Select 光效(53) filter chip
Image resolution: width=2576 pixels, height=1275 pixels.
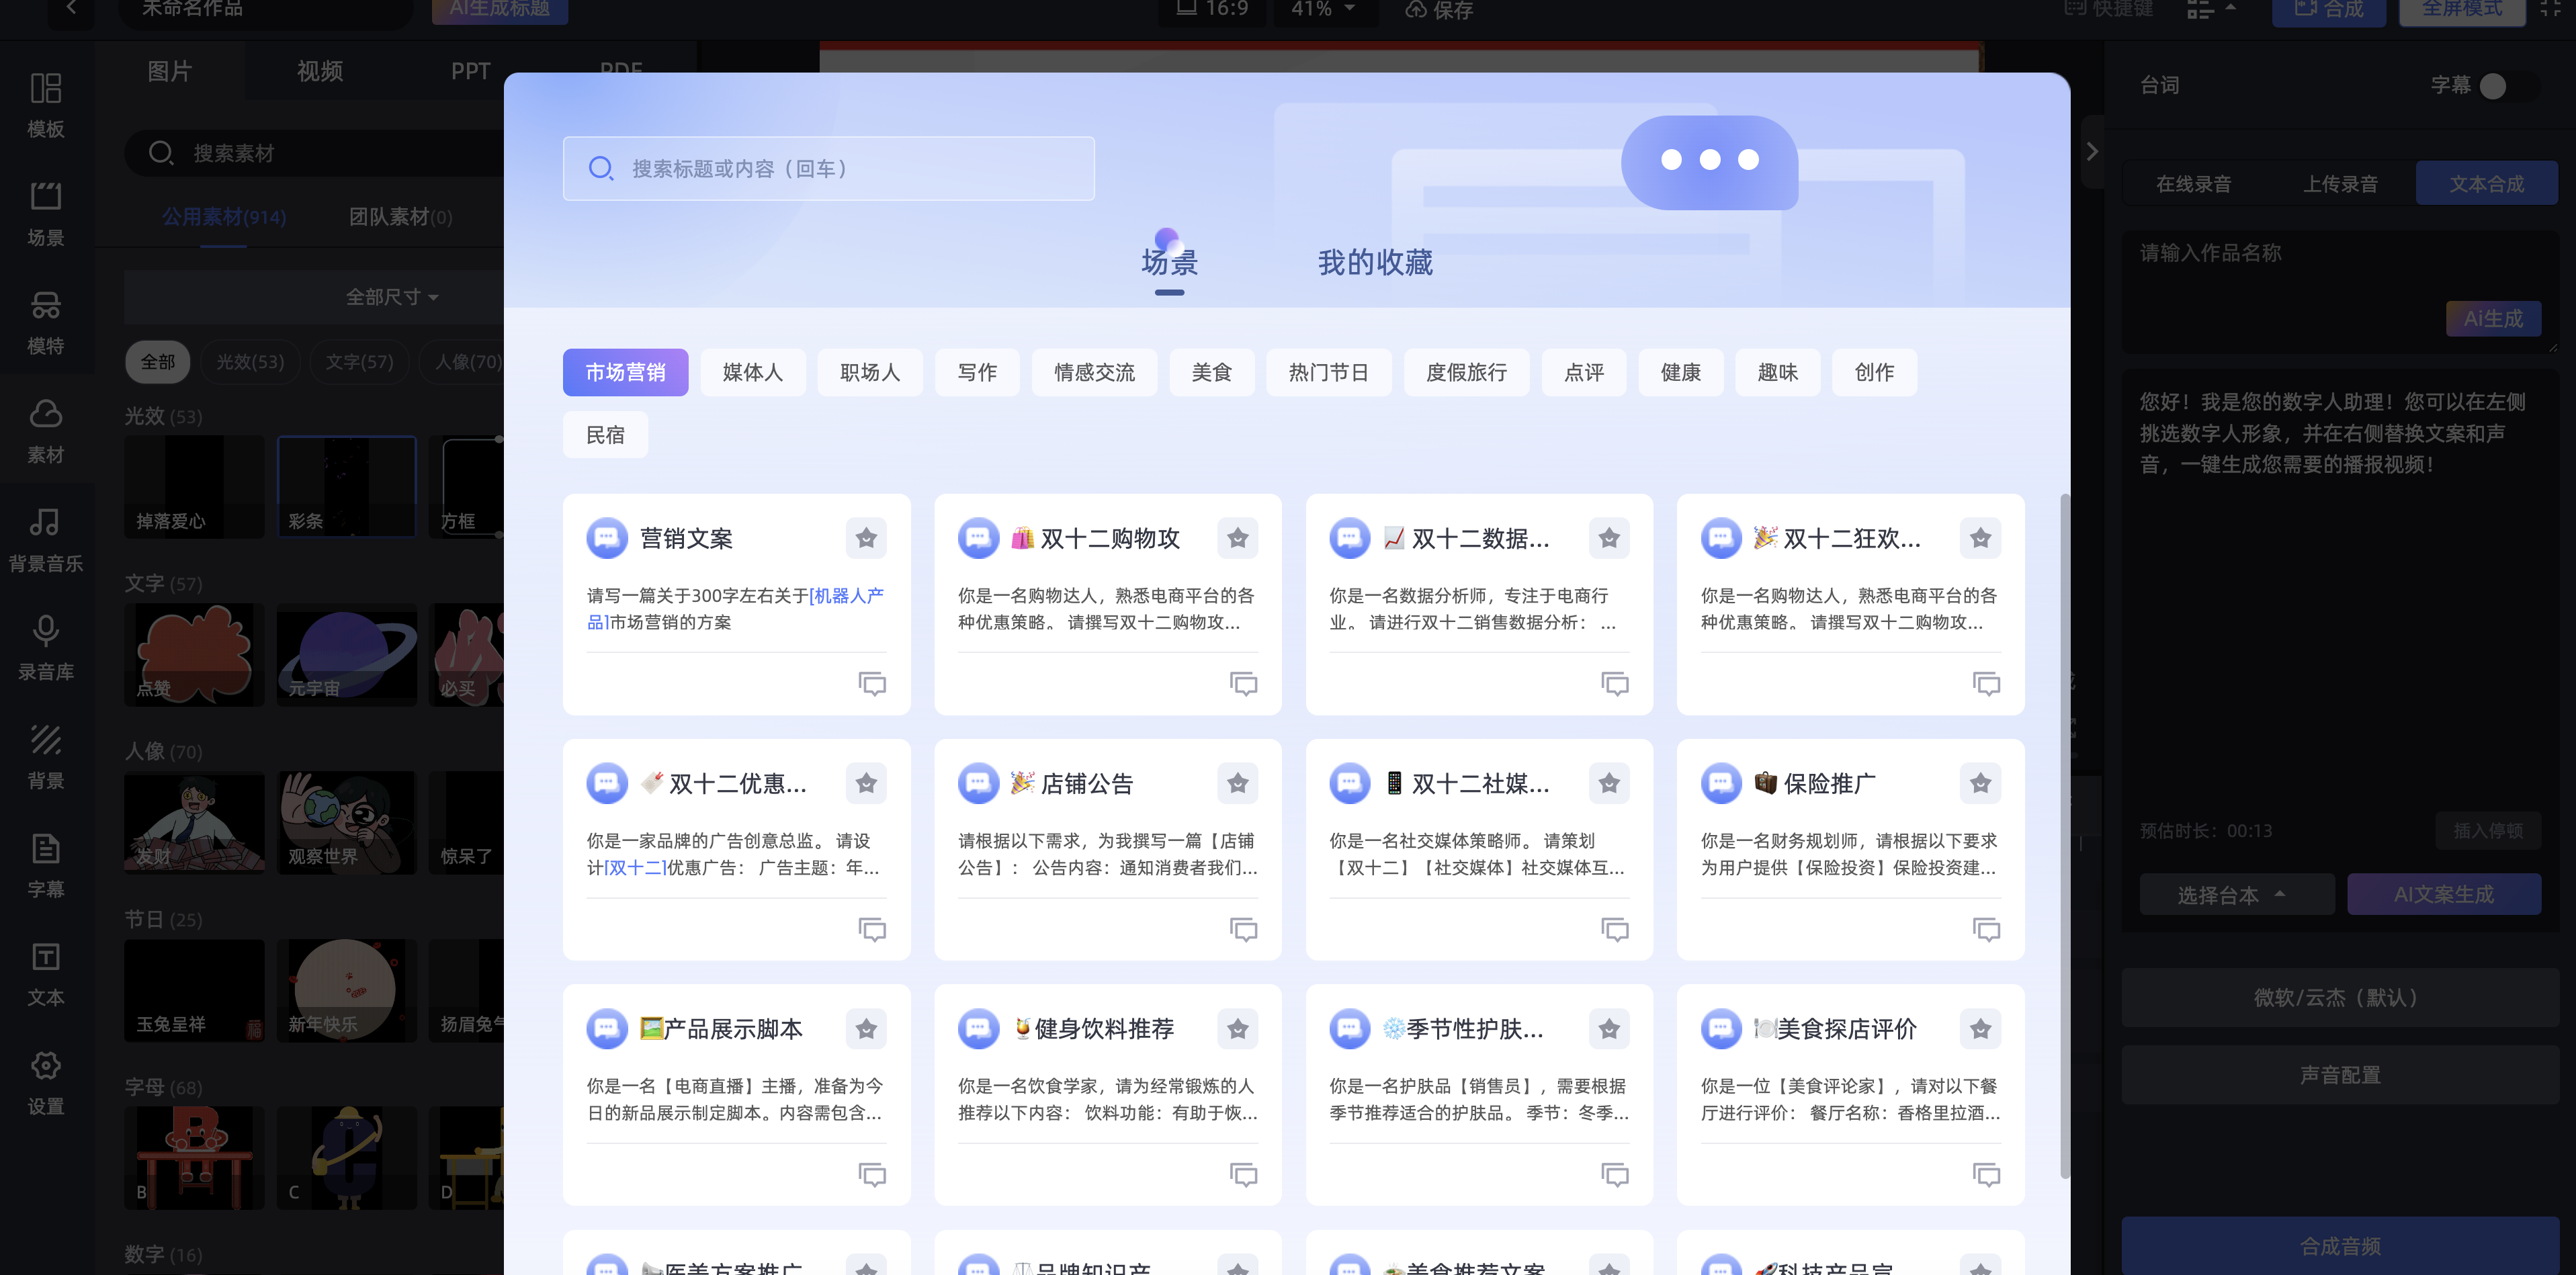(x=250, y=361)
